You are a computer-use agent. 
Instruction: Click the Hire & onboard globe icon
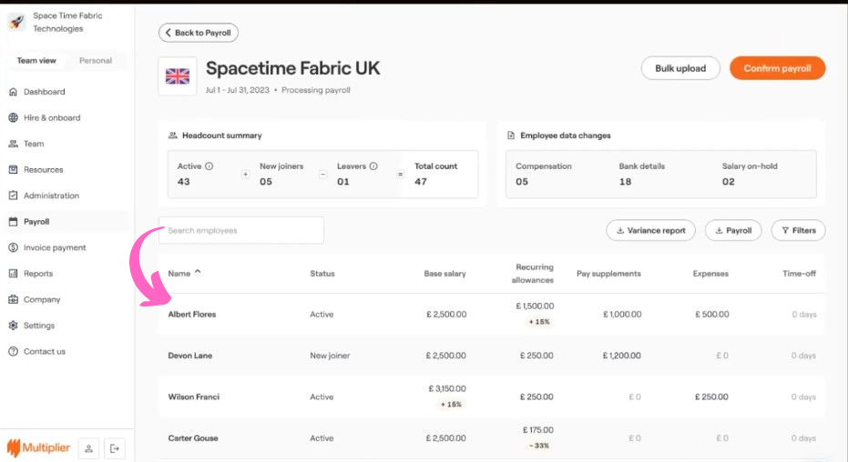pyautogui.click(x=13, y=117)
